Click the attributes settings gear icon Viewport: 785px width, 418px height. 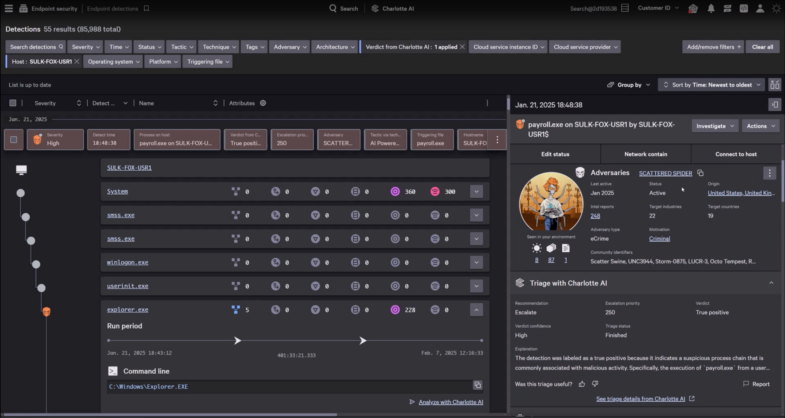[x=263, y=103]
